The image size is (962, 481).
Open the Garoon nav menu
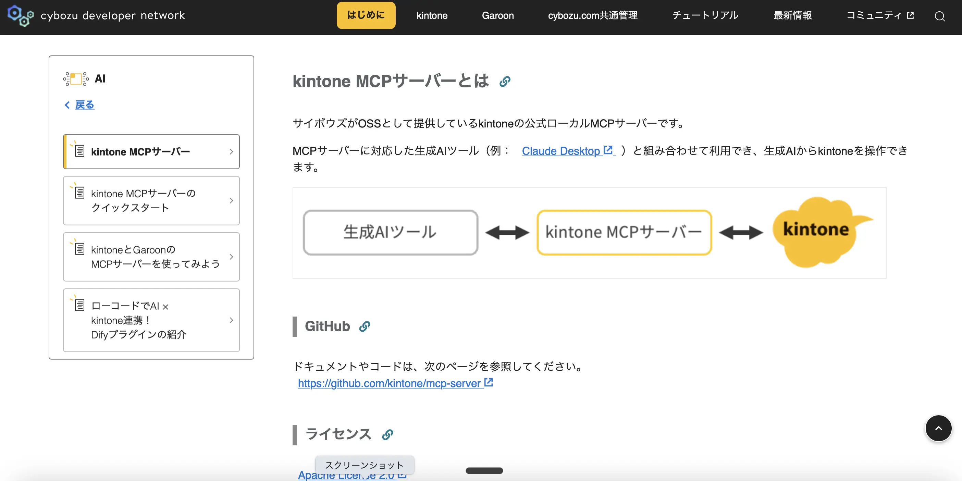[498, 15]
